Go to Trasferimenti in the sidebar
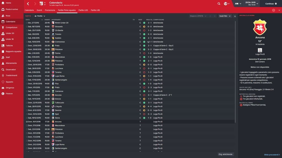 coord(12,75)
